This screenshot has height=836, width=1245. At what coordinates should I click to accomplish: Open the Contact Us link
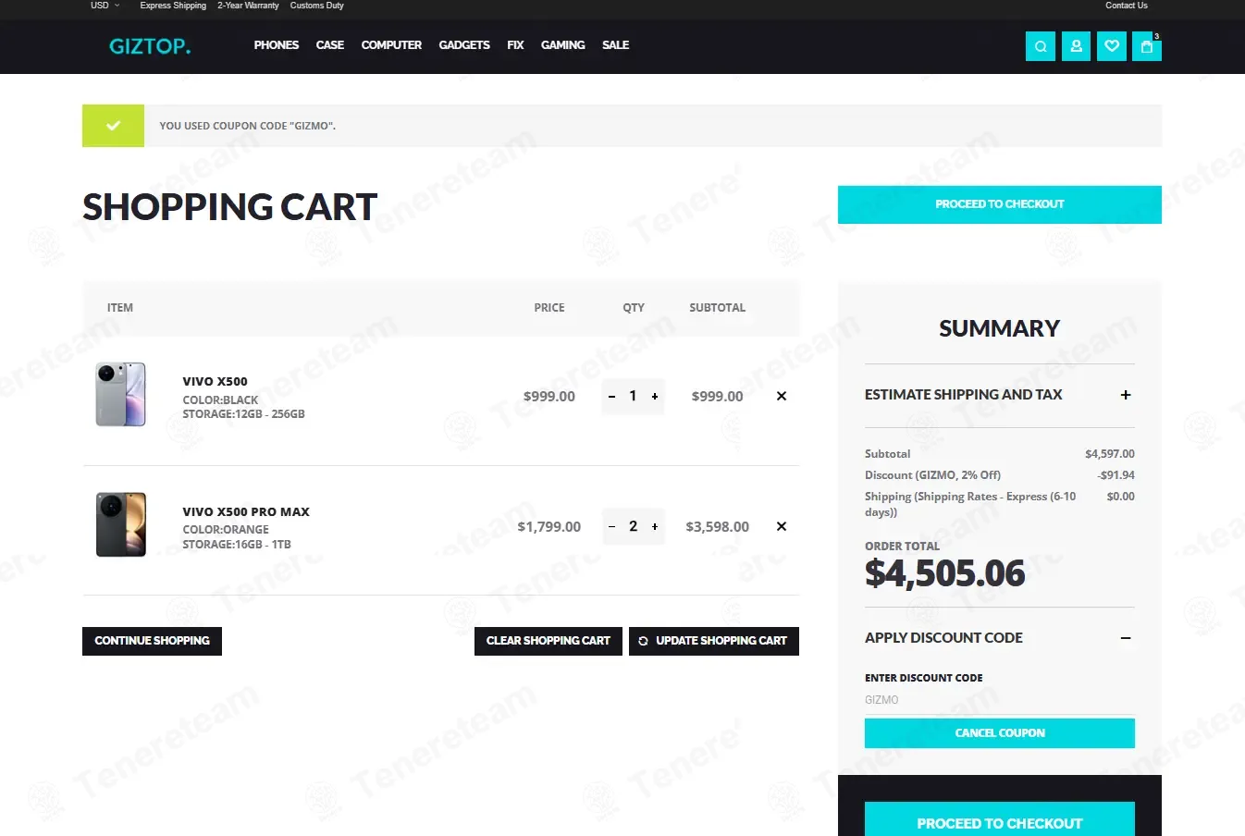click(x=1127, y=6)
